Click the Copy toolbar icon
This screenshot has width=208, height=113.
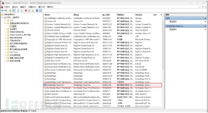click(21, 10)
